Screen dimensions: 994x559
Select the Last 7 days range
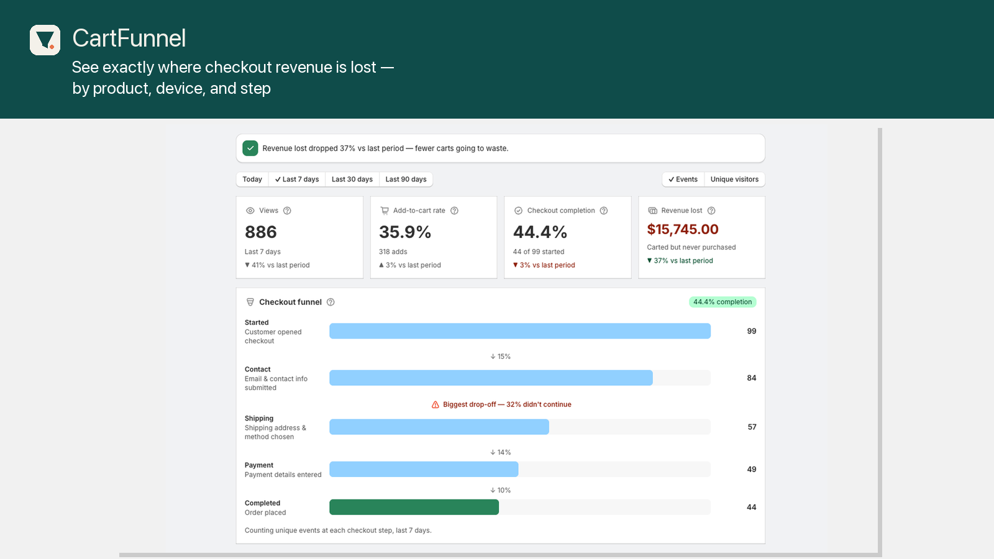point(297,180)
